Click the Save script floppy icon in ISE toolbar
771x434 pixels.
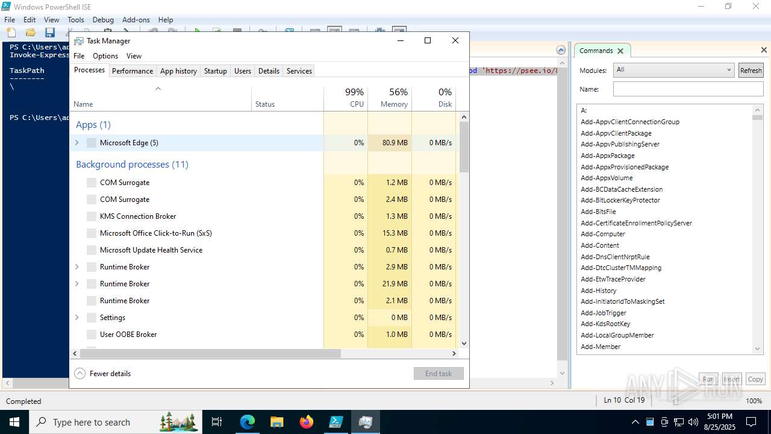(49, 32)
